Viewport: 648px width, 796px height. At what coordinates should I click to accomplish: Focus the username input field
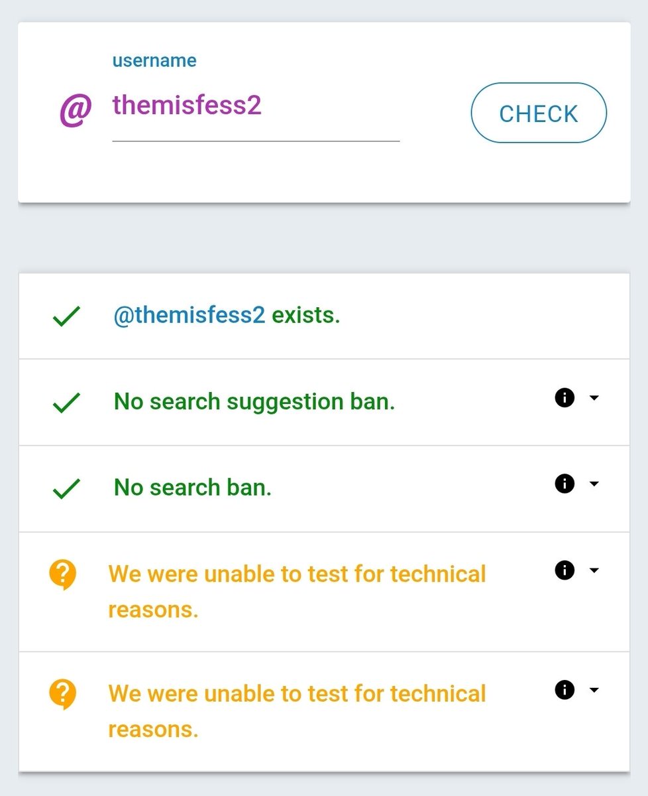coord(255,106)
